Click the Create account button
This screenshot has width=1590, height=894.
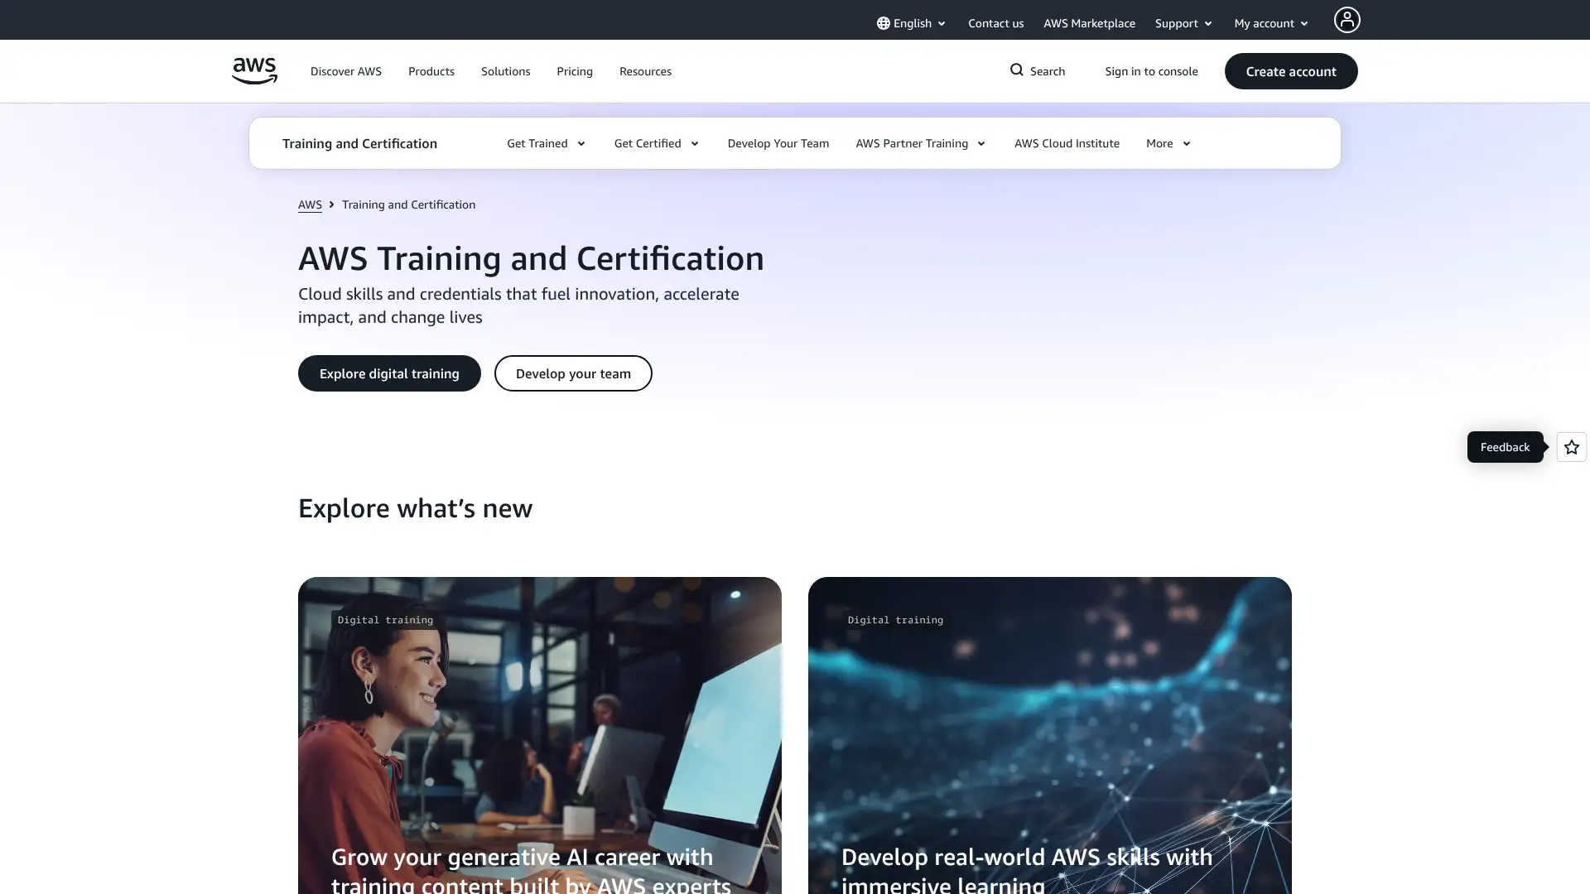click(x=1291, y=71)
